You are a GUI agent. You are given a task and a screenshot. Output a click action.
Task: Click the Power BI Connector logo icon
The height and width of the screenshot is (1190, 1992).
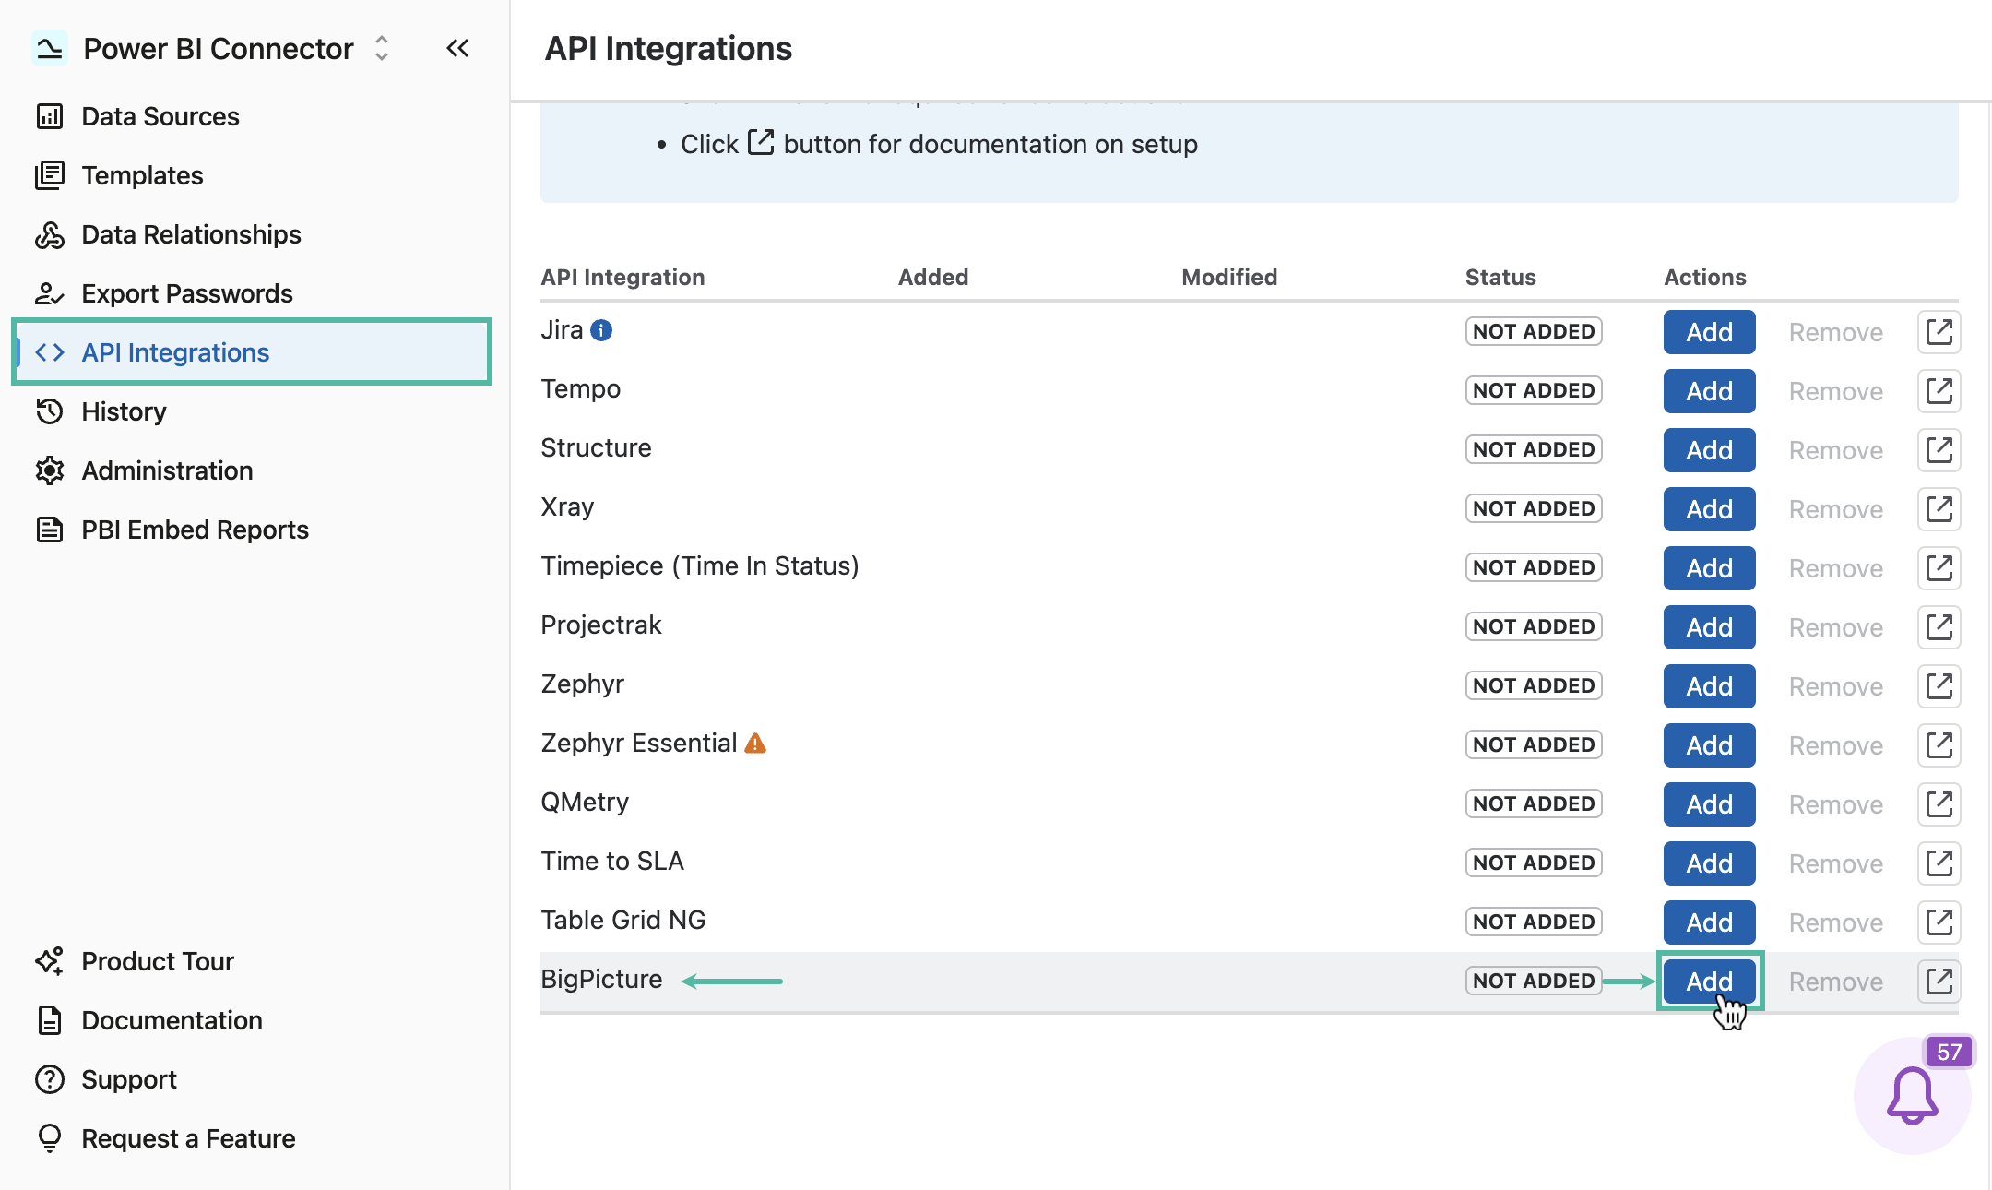point(50,48)
